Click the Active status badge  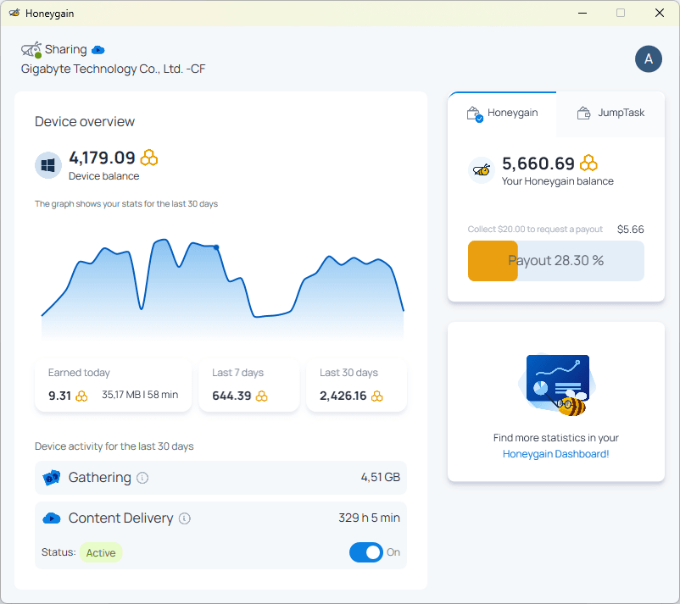(101, 553)
